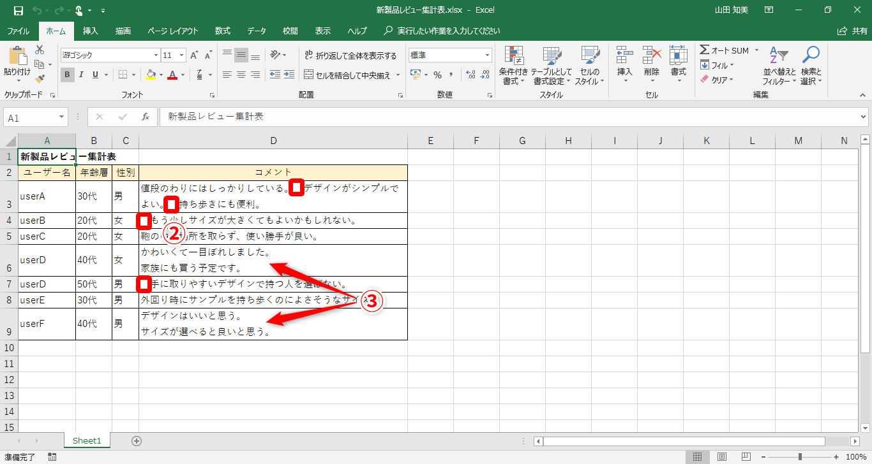The height and width of the screenshot is (464, 872).
Task: Toggle middle vertical alignment
Action: (x=241, y=55)
